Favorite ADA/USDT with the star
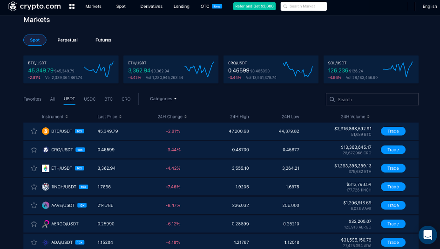This screenshot has height=249, width=440. tap(34, 242)
